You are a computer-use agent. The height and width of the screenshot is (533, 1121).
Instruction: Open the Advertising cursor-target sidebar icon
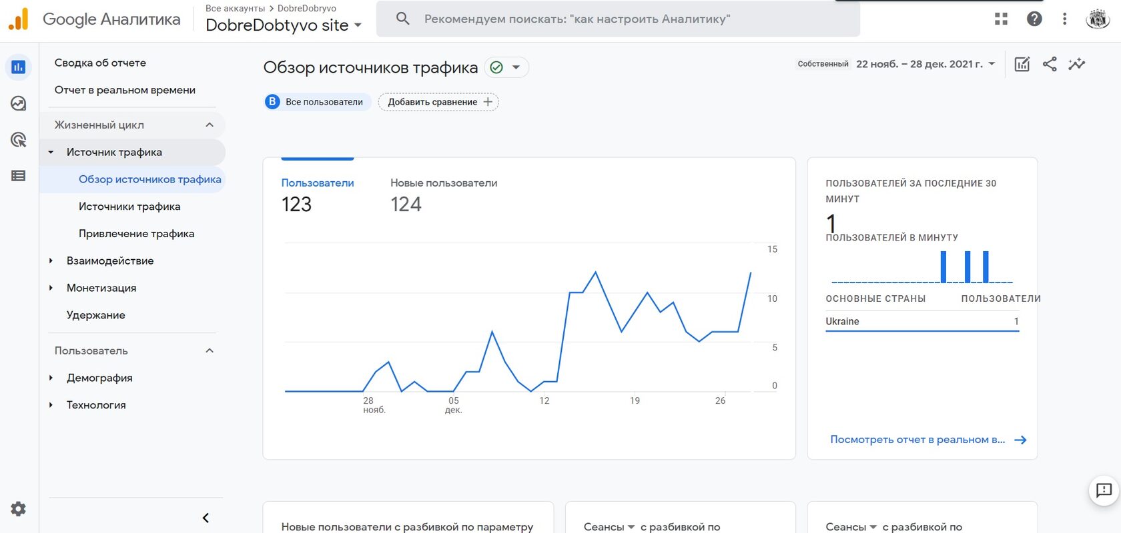coord(19,140)
